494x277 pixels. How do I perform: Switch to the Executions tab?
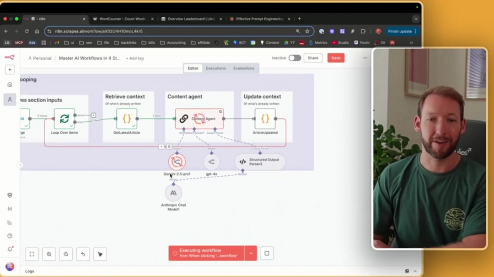click(215, 68)
